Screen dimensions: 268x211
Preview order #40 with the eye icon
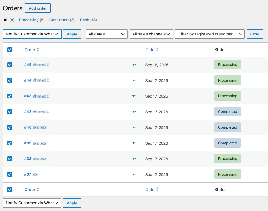134,127
